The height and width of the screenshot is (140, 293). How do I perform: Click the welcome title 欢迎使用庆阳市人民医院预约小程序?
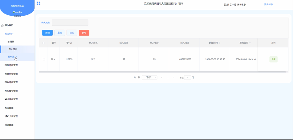(164, 4)
